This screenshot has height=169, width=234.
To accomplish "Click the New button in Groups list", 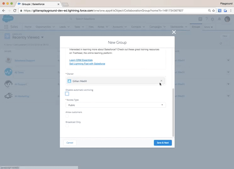I will [x=225, y=36].
